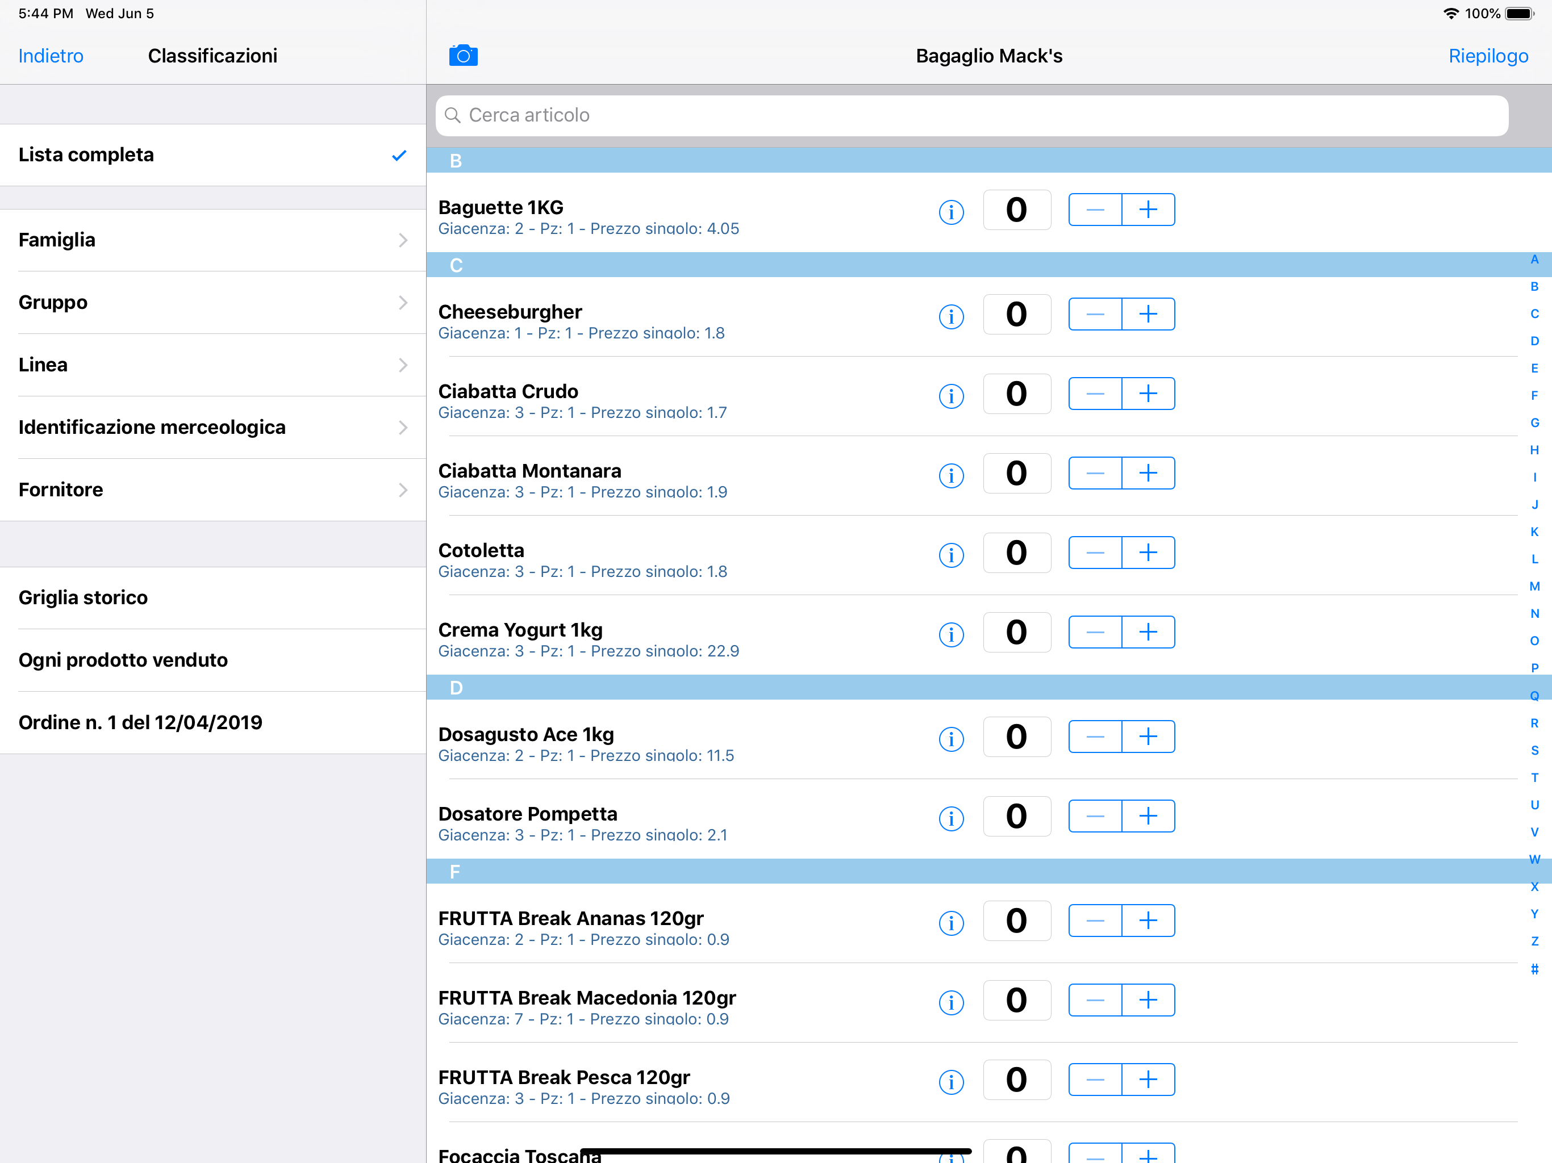Show info for Ciabatta Montanara

(x=951, y=475)
